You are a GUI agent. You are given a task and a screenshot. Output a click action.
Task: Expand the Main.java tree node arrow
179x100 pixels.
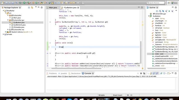pos(10,18)
